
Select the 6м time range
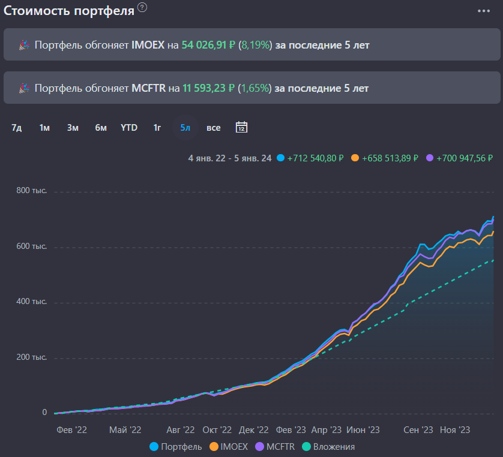(101, 128)
